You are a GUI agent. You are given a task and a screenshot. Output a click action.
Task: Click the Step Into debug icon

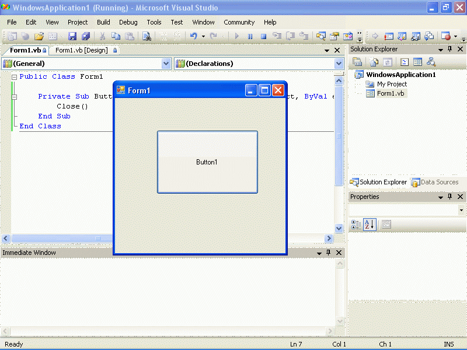[277, 36]
